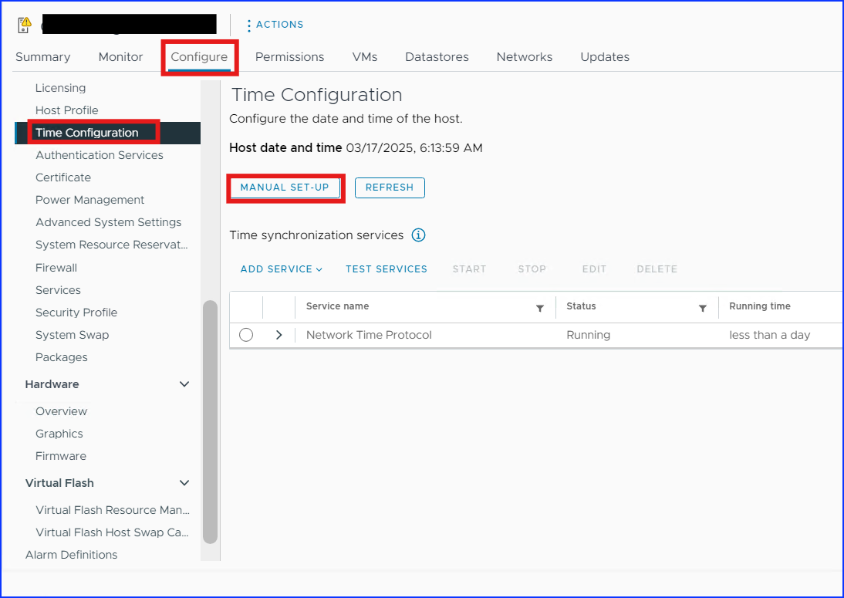Click the host warning icon at top-left

pos(25,25)
